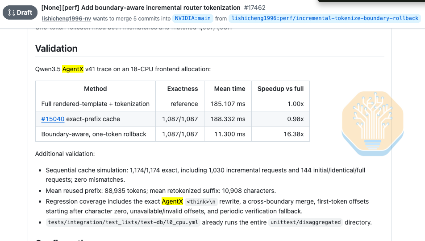Image resolution: width=425 pixels, height=241 pixels.
Task: Click the Draft pull request status badge
Action: point(20,12)
